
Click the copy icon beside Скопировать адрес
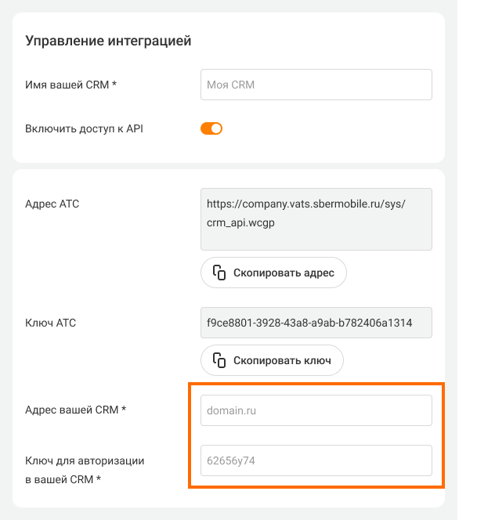coord(219,273)
